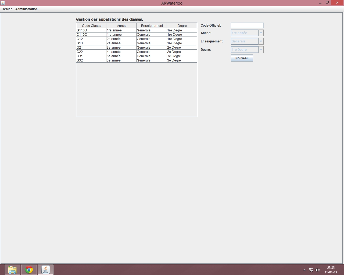The image size is (344, 275).
Task: Select the G21 class row
Action: pyautogui.click(x=91, y=48)
